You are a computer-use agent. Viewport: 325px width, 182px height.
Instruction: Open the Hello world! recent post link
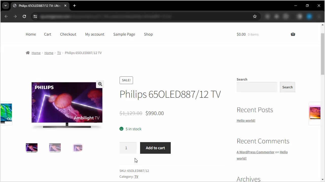tap(246, 120)
